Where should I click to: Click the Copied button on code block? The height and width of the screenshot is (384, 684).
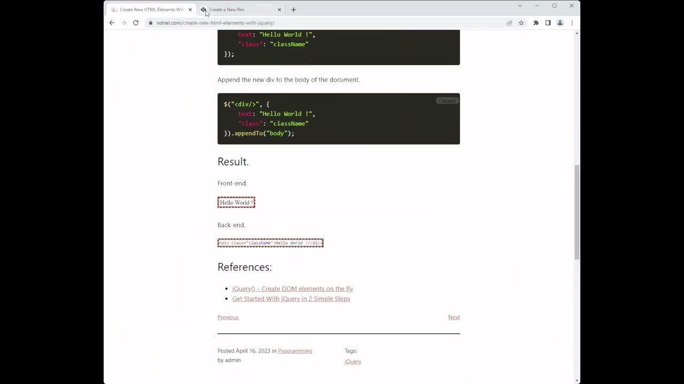tap(447, 101)
